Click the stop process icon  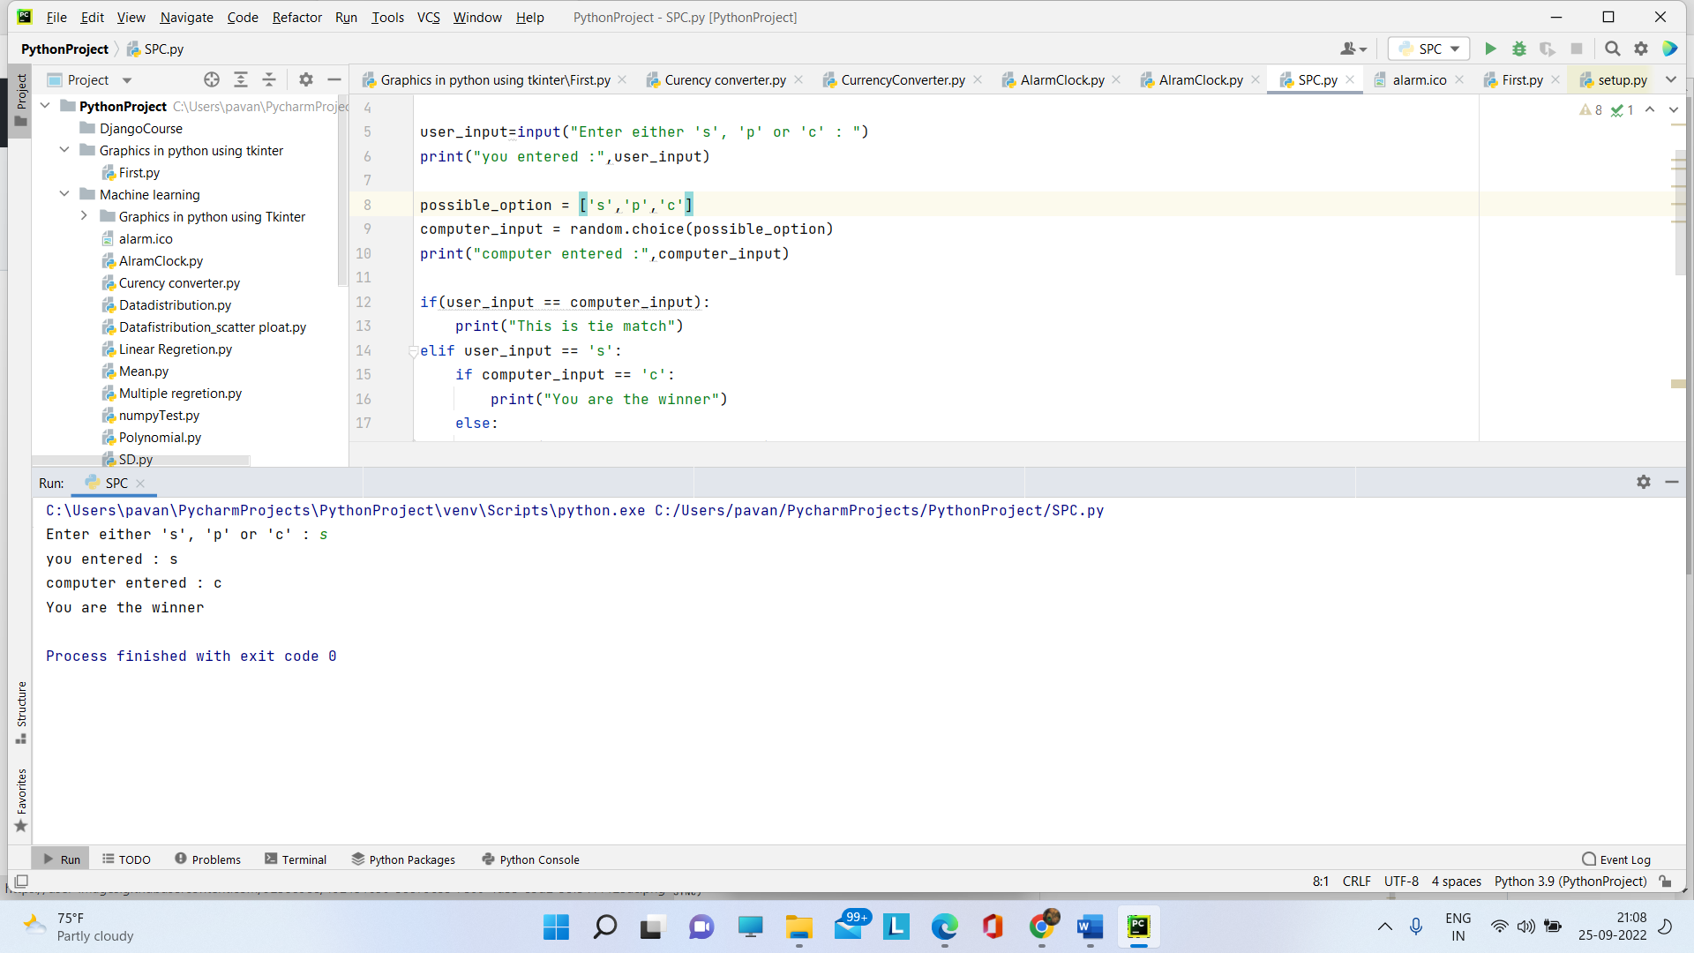[x=1577, y=49]
